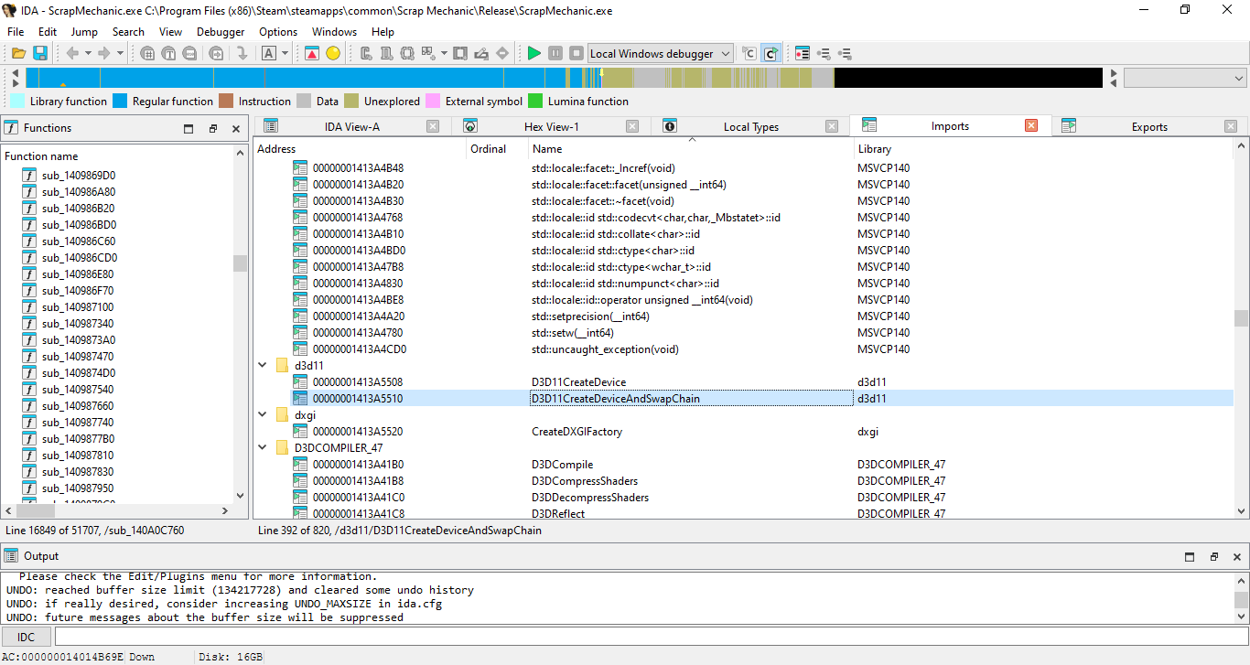Screen dimensions: 1250x665
Task: Click the Open file folder icon
Action: click(x=17, y=54)
